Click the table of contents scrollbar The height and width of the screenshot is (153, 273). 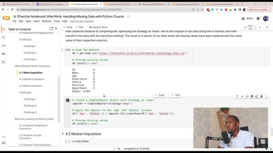click(x=59, y=99)
